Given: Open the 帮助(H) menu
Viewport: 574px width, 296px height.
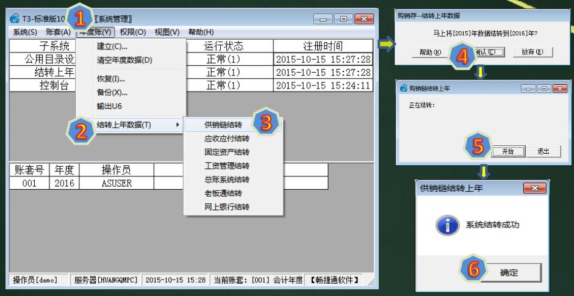Looking at the screenshot, I should pyautogui.click(x=201, y=32).
